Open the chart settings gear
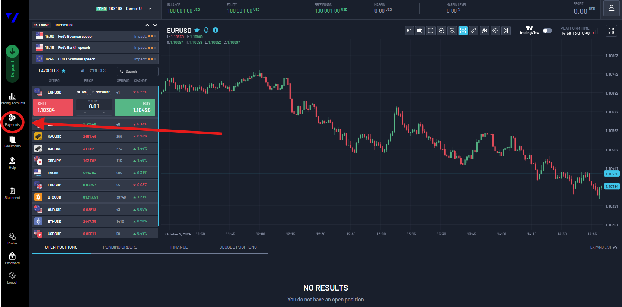622x307 pixels. (495, 31)
